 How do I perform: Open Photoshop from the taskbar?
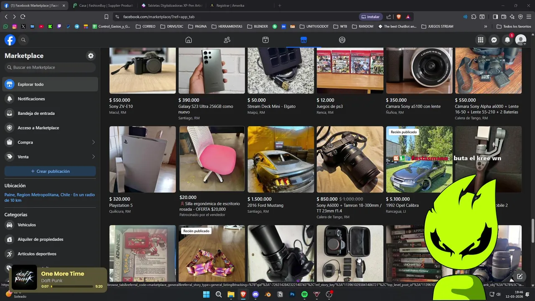292,294
